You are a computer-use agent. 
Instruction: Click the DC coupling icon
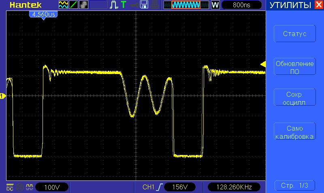point(9,187)
